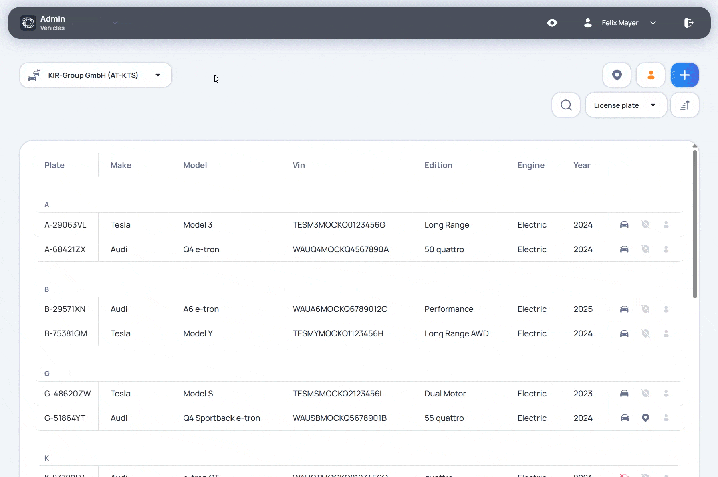
Task: Click the person icon for B-75381QM
Action: tap(666, 333)
